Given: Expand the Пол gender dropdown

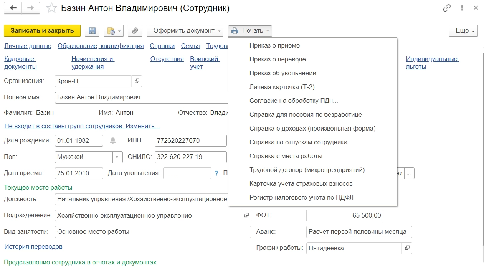Looking at the screenshot, I should pyautogui.click(x=117, y=157).
